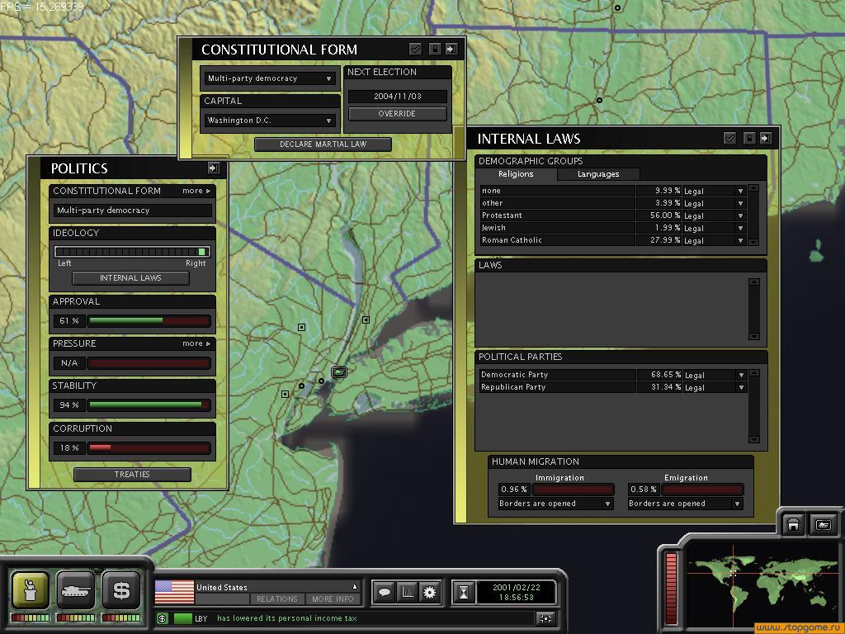Open the Military sphere tank icon
This screenshot has width=845, height=634.
pyautogui.click(x=75, y=589)
